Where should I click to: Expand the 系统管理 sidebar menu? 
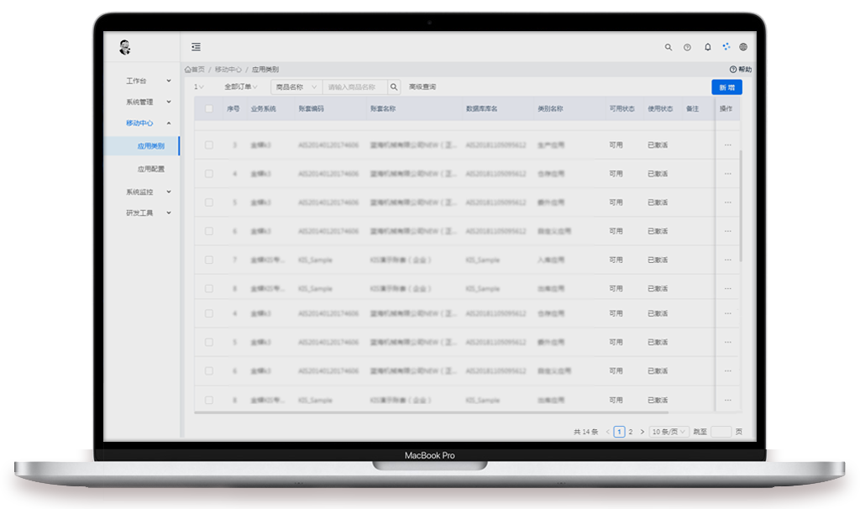(148, 102)
